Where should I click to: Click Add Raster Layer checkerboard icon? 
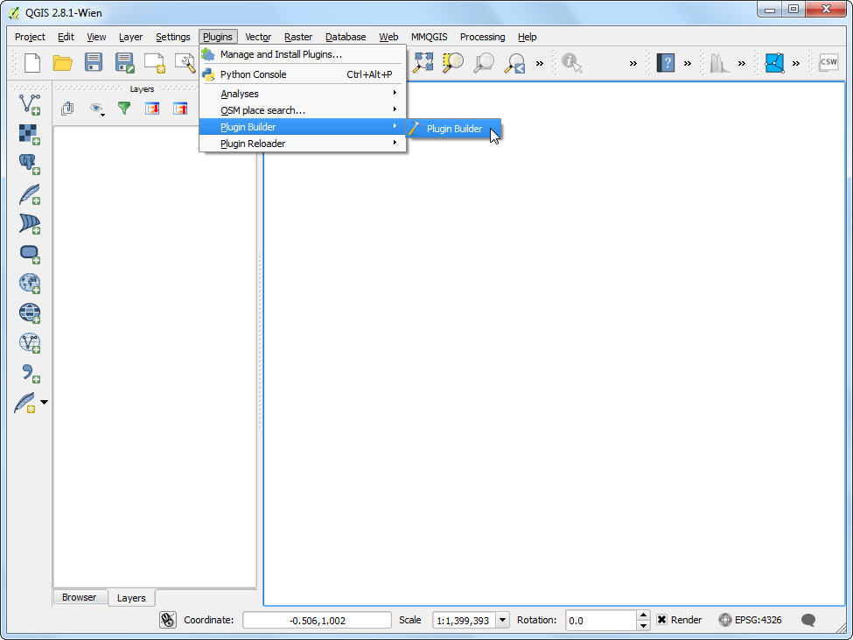coord(30,134)
